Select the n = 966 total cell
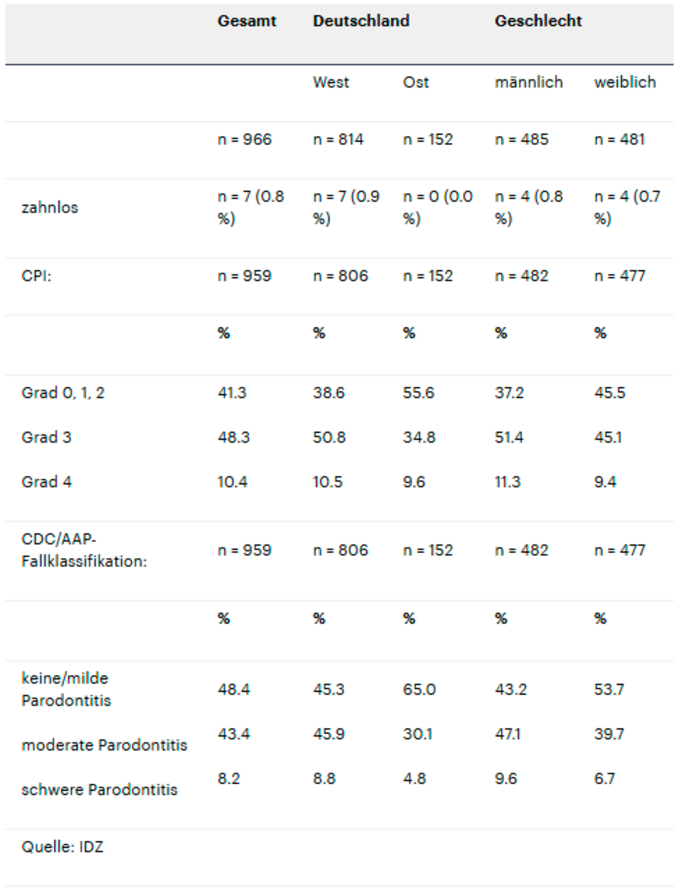Image resolution: width=678 pixels, height=890 pixels. coord(244,140)
